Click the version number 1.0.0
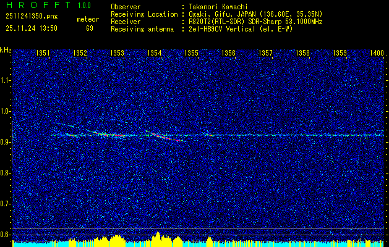The image size is (389, 247). (84, 6)
